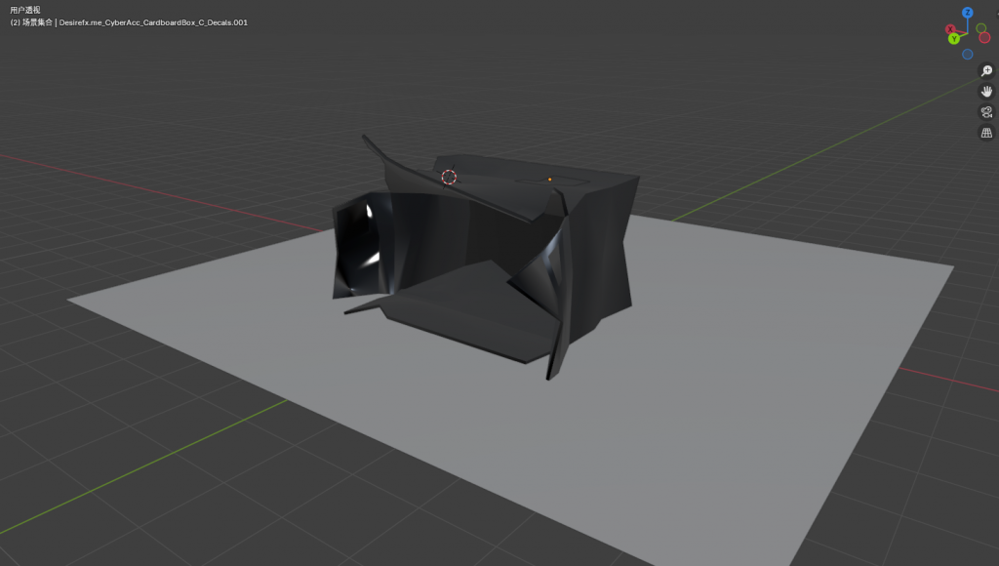This screenshot has height=566, width=999.
Task: Click the Zoom view magnifier icon
Action: [x=986, y=70]
